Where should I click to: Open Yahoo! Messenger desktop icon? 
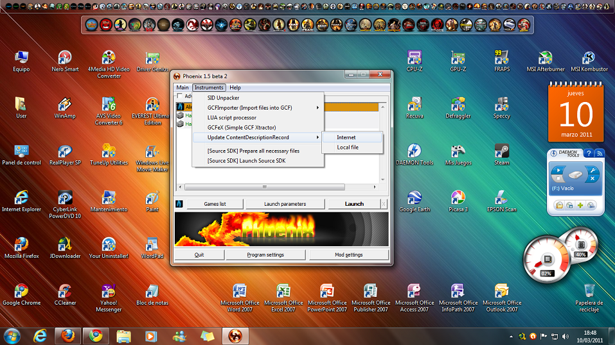[x=109, y=298]
